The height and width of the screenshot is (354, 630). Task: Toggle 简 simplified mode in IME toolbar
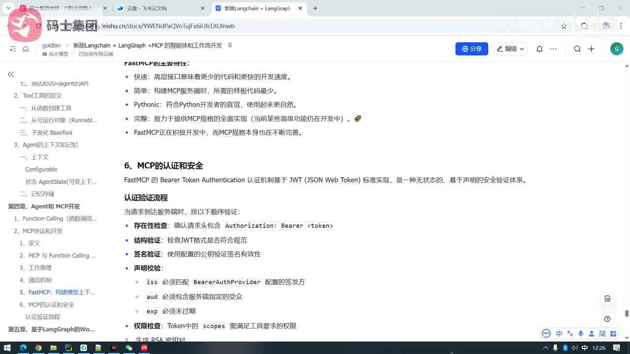coord(603,333)
